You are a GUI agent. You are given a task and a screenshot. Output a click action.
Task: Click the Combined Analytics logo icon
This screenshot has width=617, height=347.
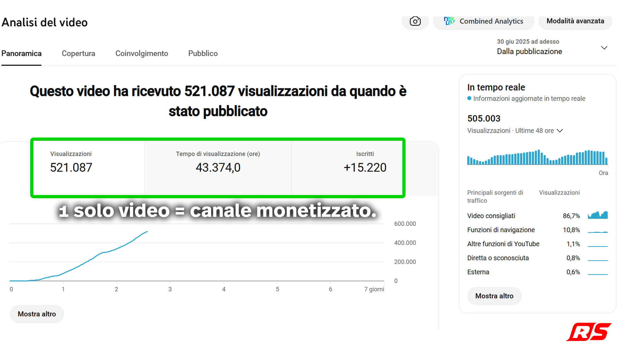pyautogui.click(x=449, y=21)
